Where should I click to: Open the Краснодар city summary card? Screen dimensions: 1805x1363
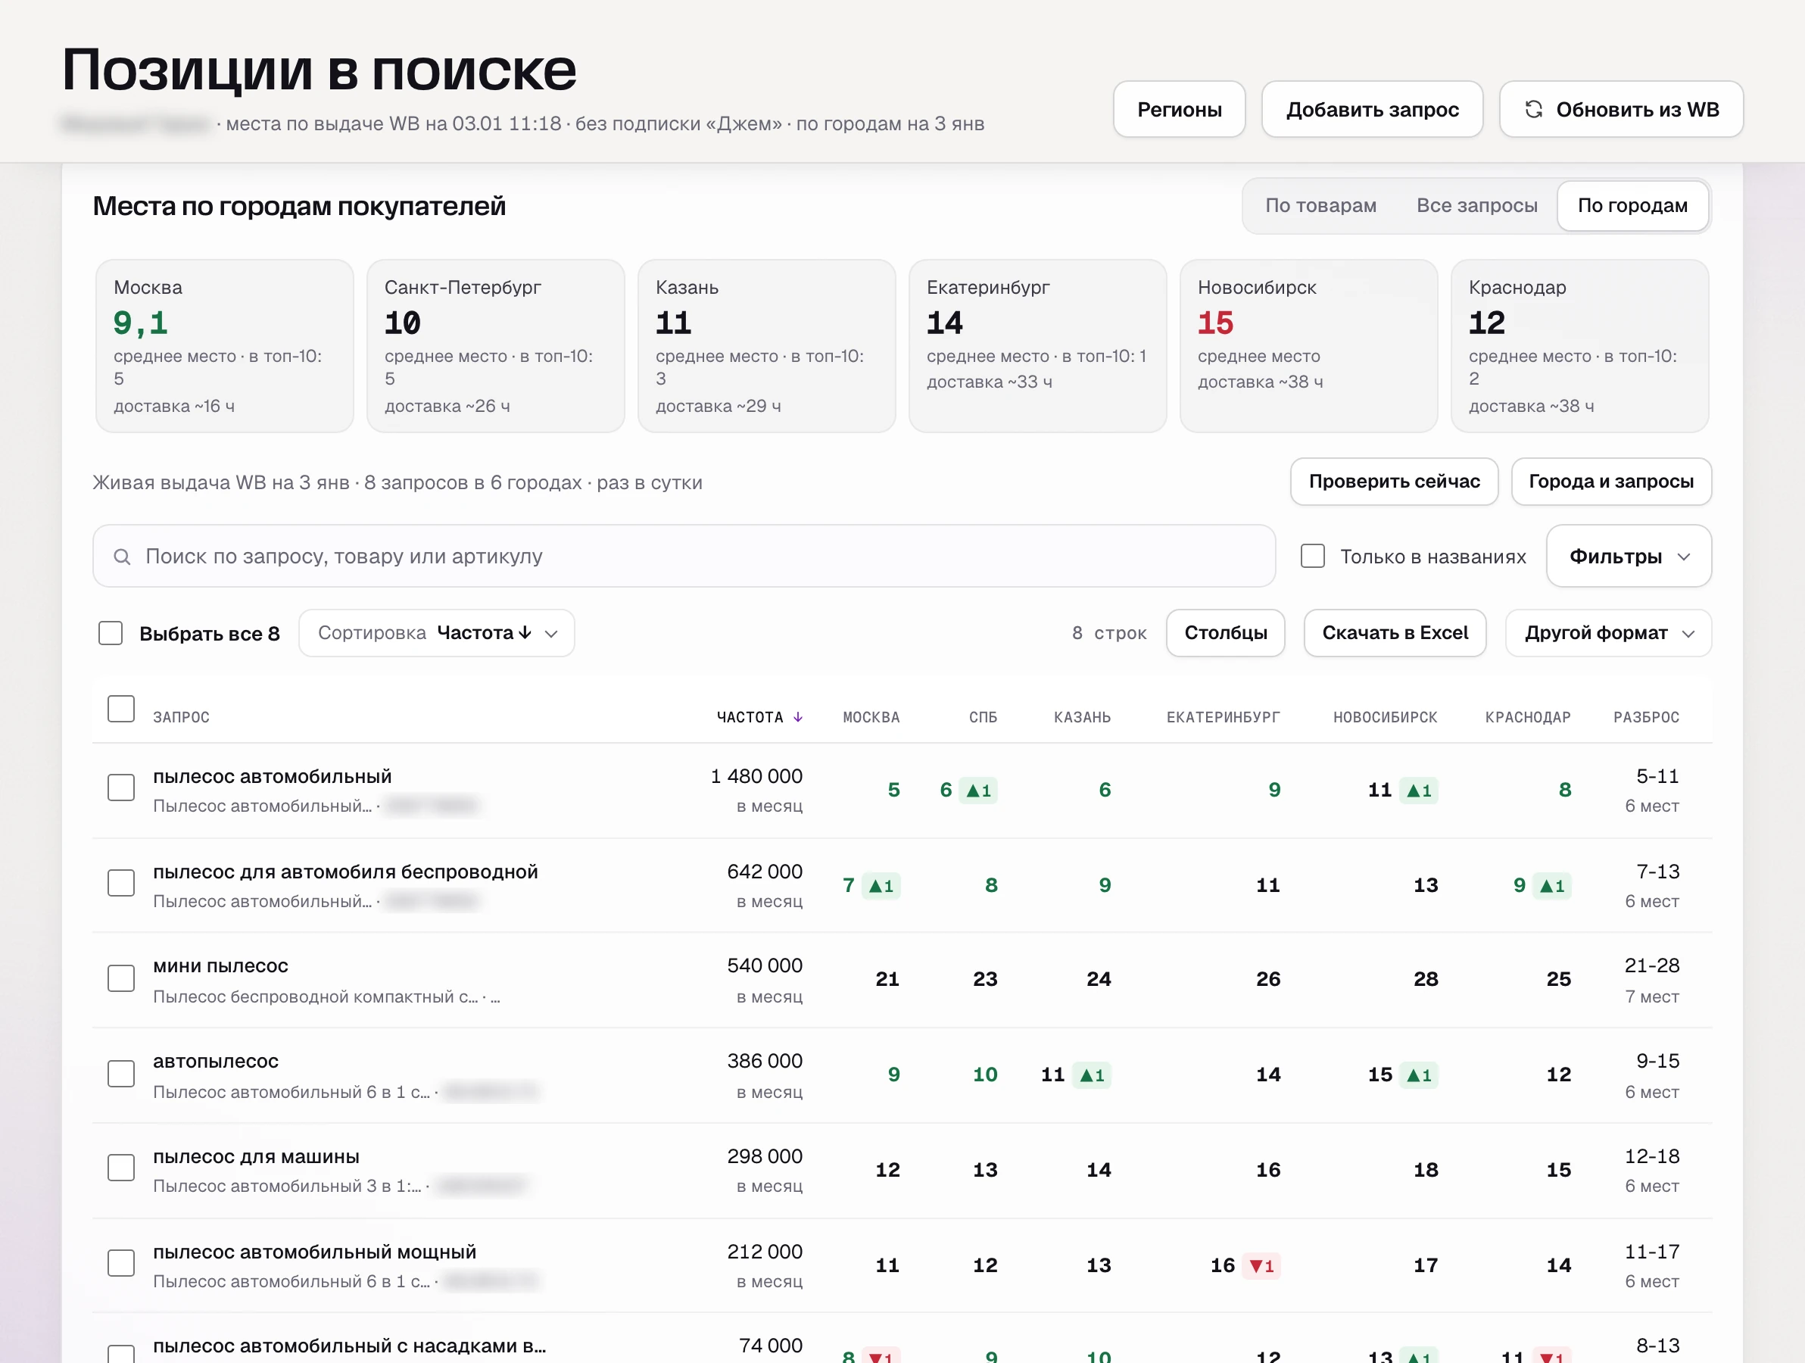[1579, 346]
